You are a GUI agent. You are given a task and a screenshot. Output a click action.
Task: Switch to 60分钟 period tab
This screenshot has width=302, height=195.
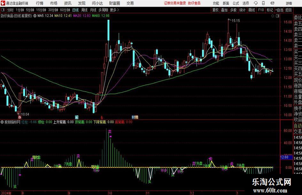tap(65, 10)
